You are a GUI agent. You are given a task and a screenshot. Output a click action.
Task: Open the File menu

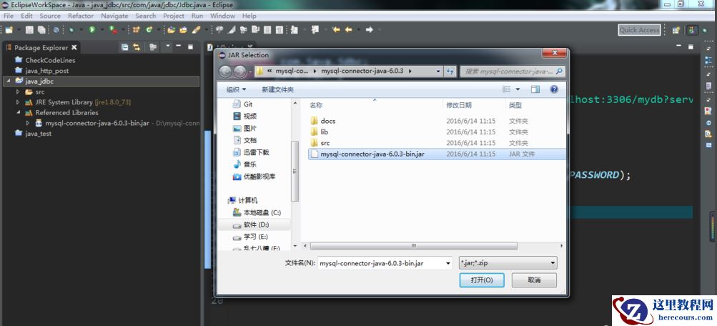tap(9, 16)
